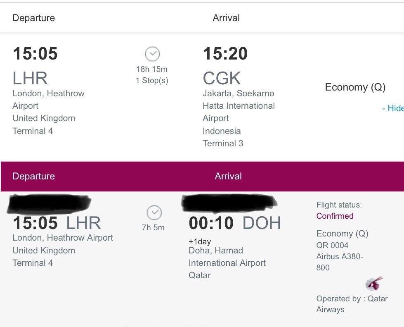The image size is (404, 327).
Task: Click the QR 0004 flight number
Action: pos(332,245)
